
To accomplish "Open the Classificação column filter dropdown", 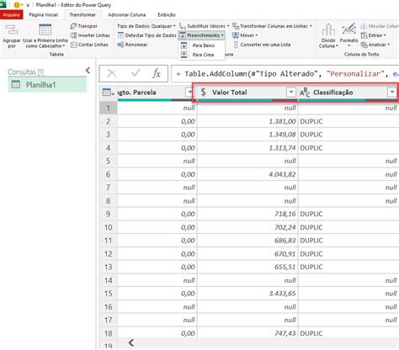I will click(391, 92).
